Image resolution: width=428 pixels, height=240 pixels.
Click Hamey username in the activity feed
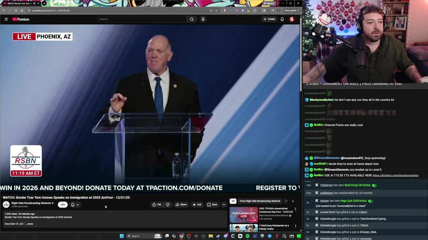tap(324, 201)
